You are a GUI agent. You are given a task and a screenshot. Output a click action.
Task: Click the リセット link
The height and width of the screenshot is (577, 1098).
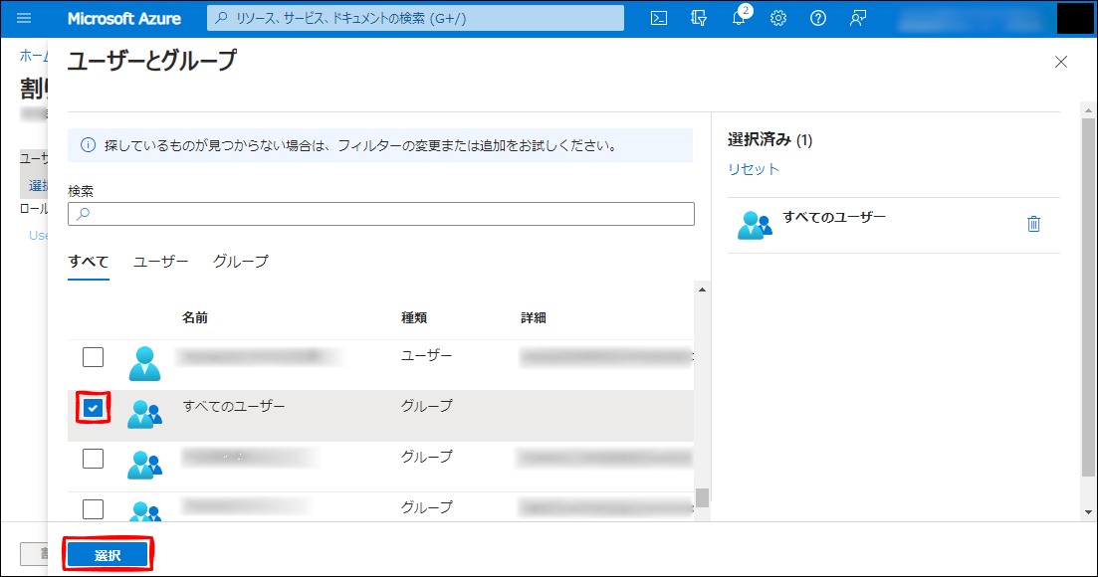pos(754,169)
